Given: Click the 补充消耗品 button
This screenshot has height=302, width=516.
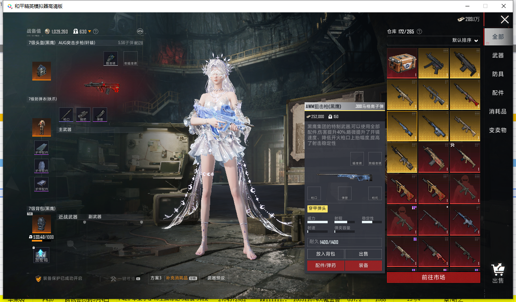Looking at the screenshot, I should (x=182, y=278).
